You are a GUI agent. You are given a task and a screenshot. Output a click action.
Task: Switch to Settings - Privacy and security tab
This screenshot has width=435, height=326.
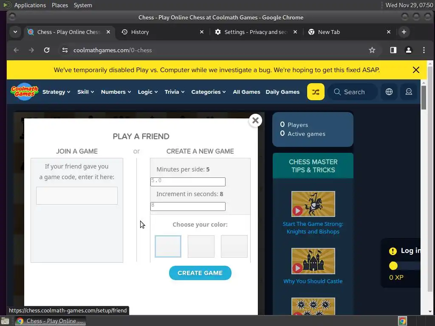coord(256,32)
